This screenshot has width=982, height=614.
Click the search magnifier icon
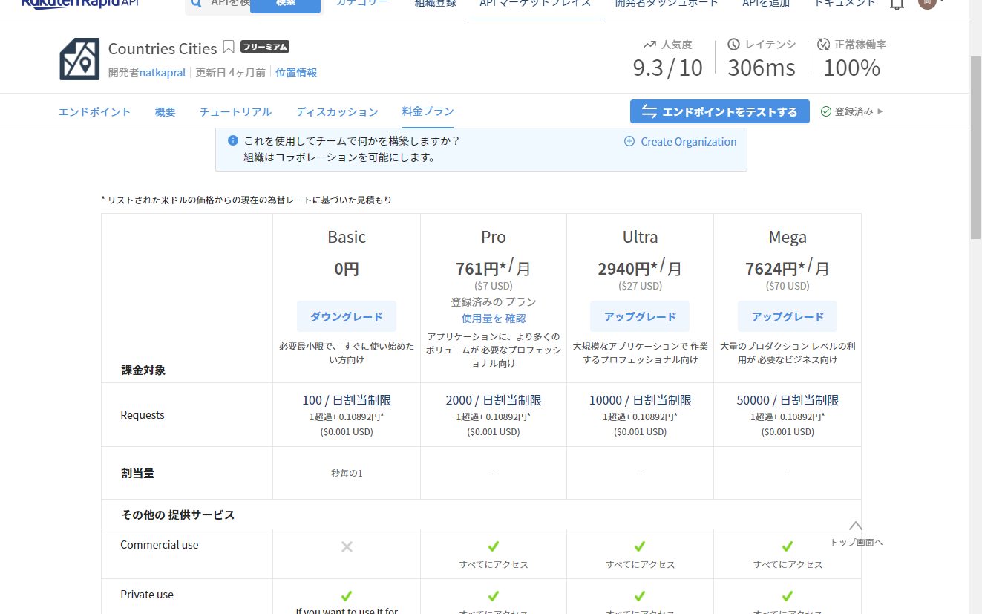coord(197,4)
